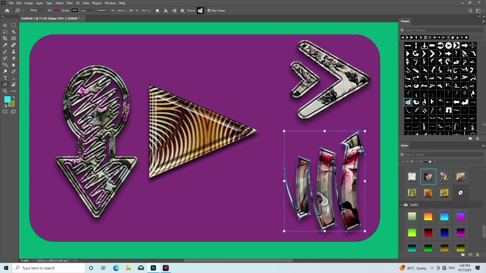Create new group in Styles panel
Image resolution: width=486 pixels, height=273 pixels.
tap(463, 255)
